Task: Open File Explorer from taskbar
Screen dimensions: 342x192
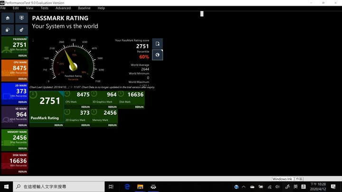Action: tap(140, 187)
